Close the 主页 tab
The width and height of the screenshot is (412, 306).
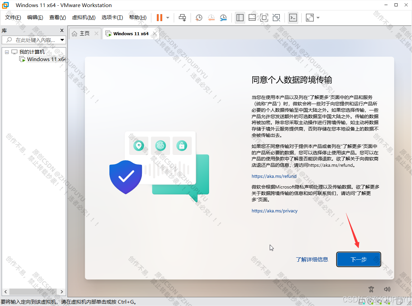tap(96, 34)
